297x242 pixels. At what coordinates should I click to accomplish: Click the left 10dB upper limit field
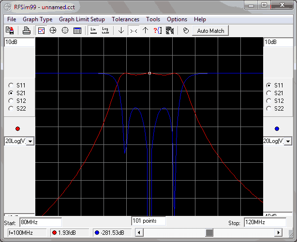click(x=19, y=42)
